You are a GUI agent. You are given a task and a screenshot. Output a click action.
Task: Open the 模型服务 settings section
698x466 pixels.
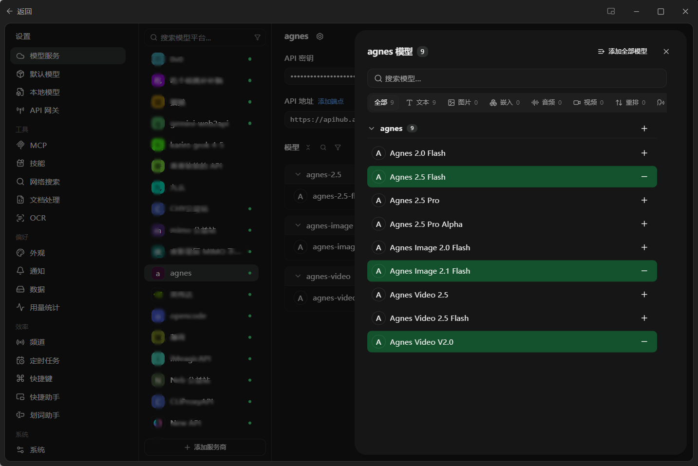68,56
